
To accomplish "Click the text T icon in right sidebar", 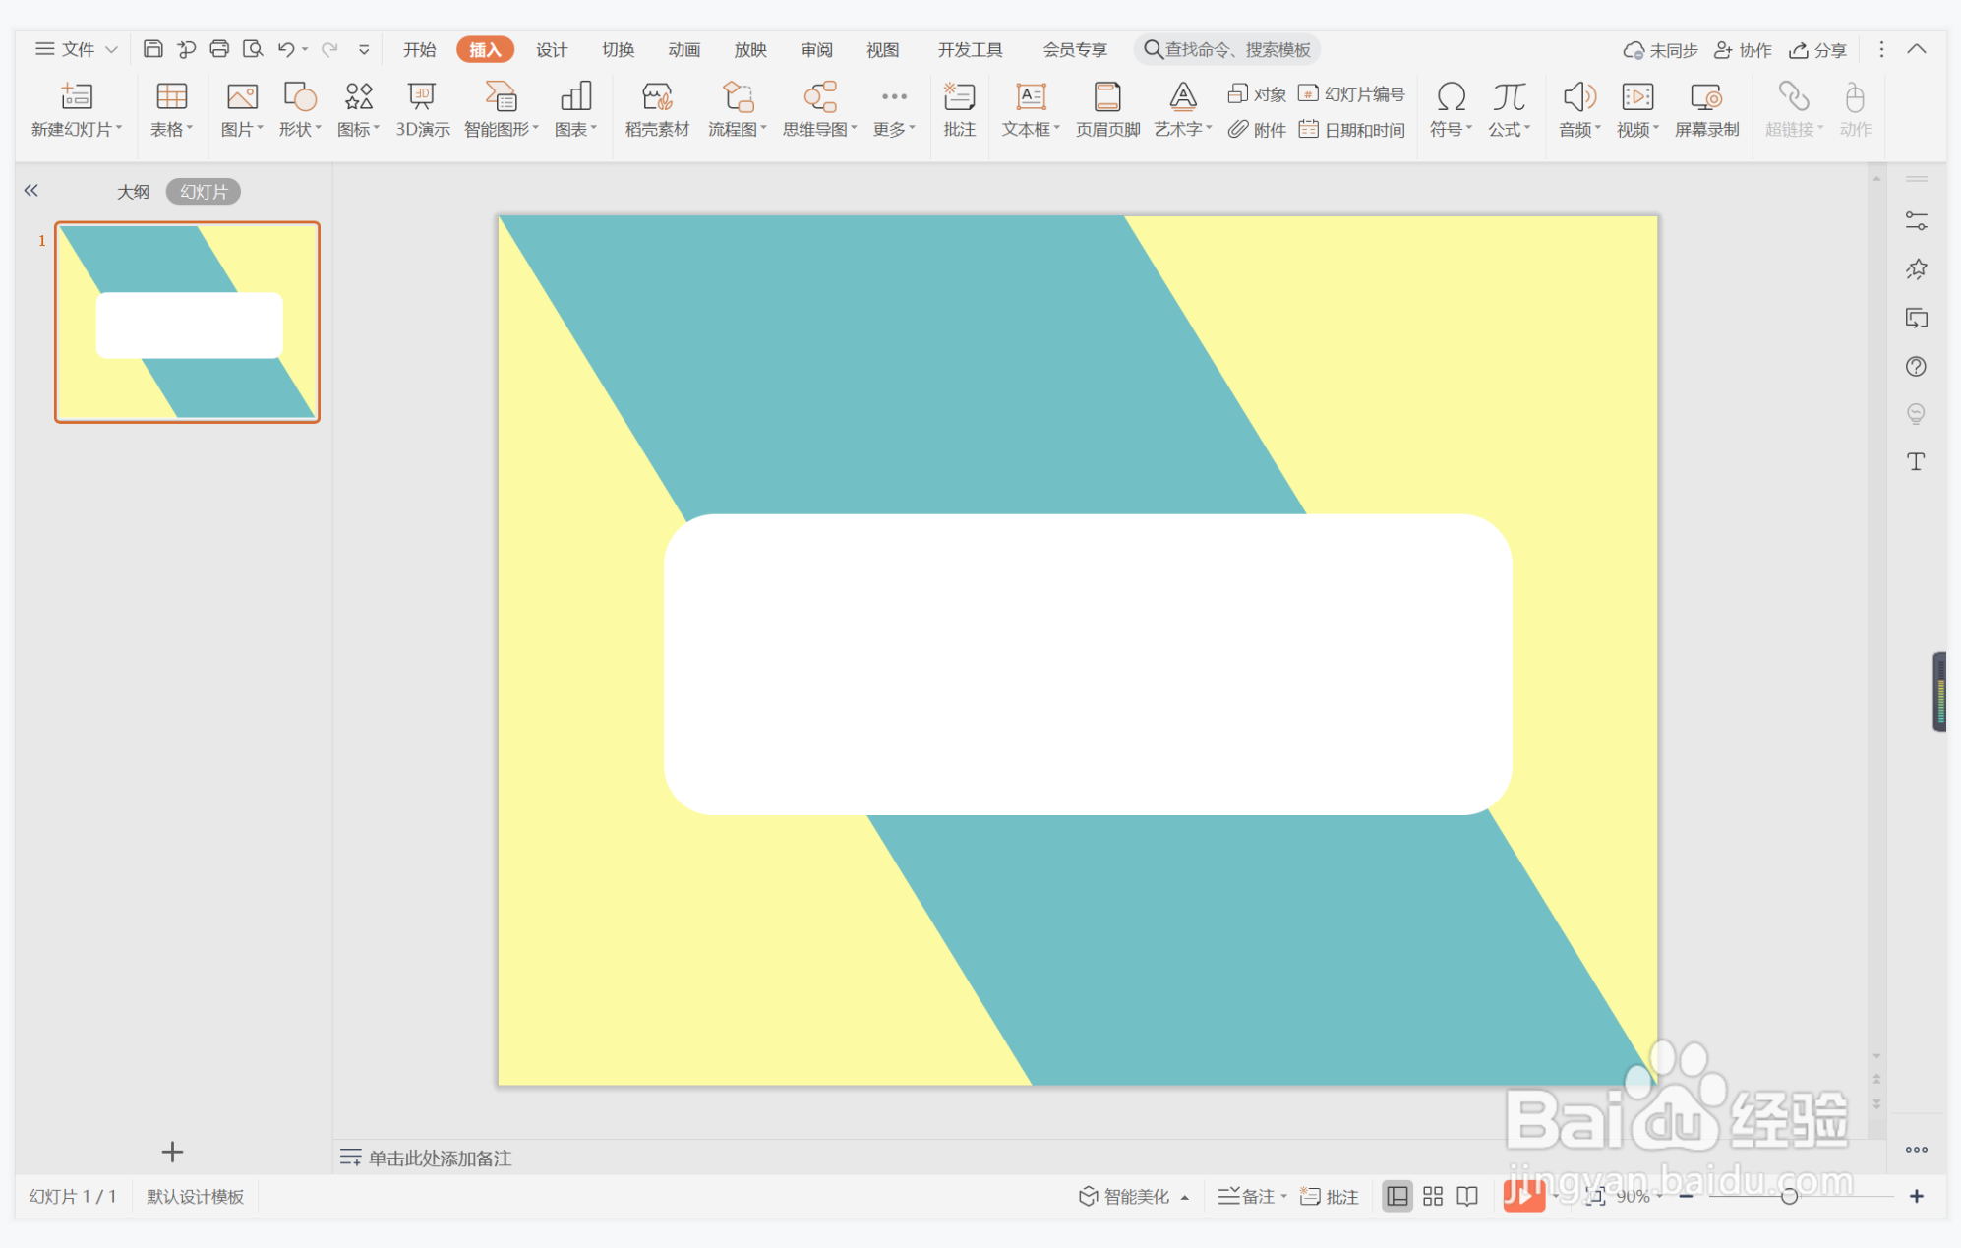I will tap(1916, 462).
